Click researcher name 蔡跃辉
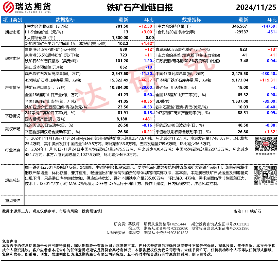The width and height of the screenshot is (279, 262). (134, 224)
